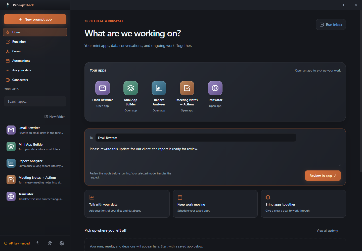Open Meeting Notes → Actions sidebar entry
The image size is (362, 251).
35,180
